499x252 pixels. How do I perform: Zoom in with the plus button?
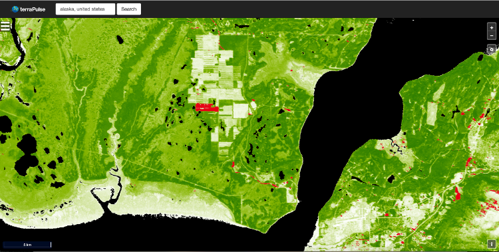[492, 28]
